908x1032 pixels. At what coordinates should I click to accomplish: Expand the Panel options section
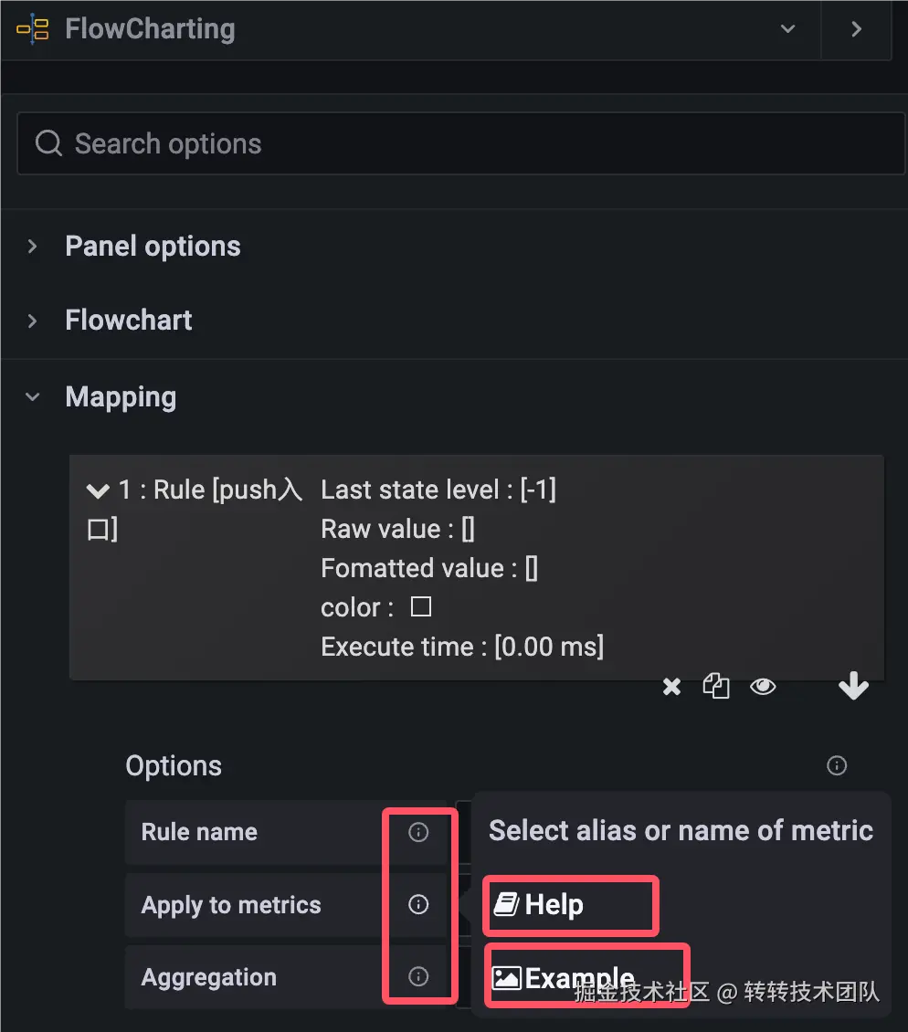[33, 247]
